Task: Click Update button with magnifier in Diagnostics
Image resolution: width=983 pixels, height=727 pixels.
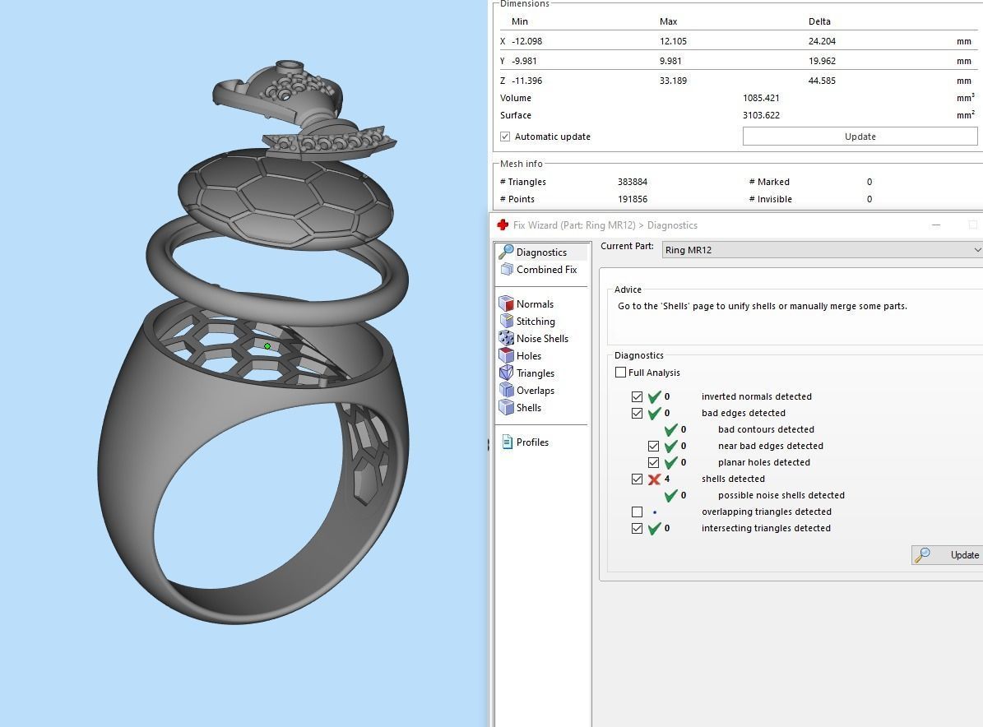Action: [947, 554]
